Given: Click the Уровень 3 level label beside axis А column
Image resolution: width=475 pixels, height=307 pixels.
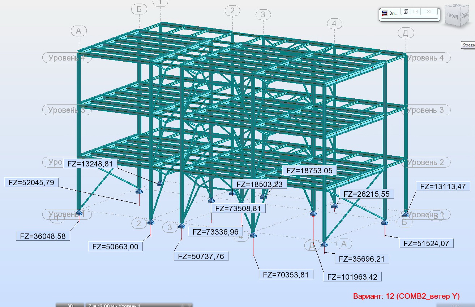Looking at the screenshot, I should click(67, 110).
